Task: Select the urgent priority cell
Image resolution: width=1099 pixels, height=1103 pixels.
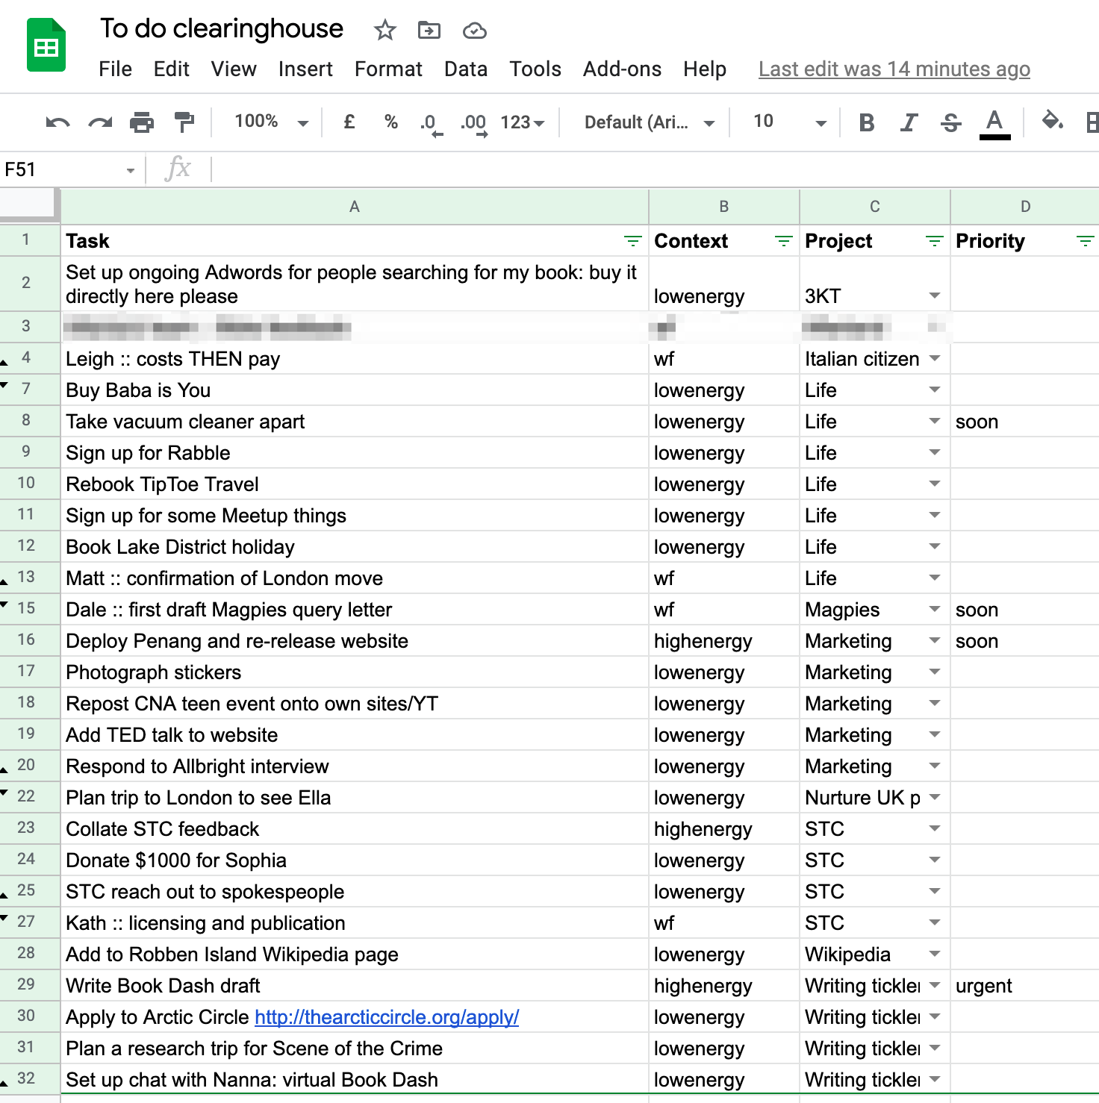Action: (1025, 986)
